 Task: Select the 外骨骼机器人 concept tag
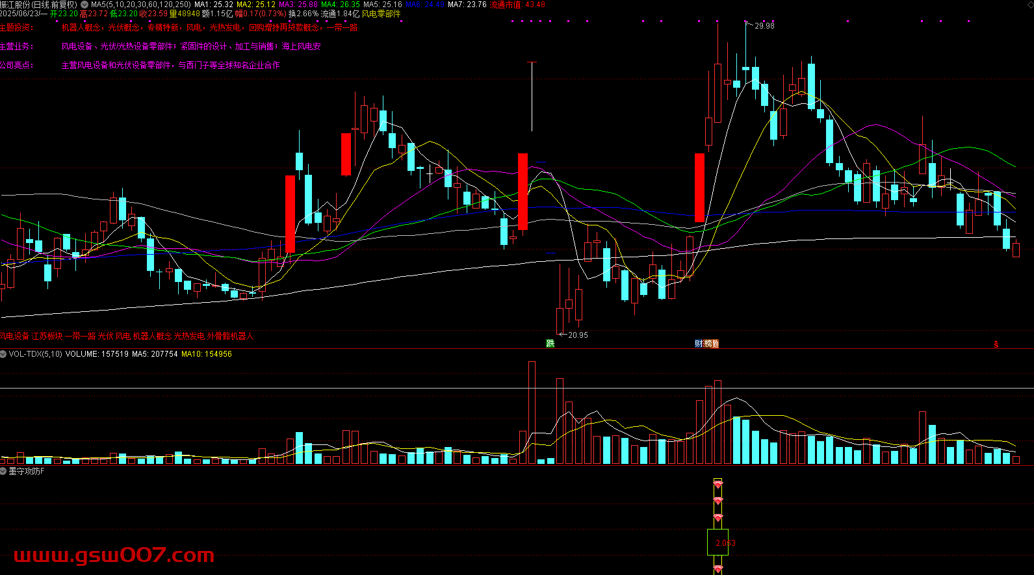tap(230, 336)
